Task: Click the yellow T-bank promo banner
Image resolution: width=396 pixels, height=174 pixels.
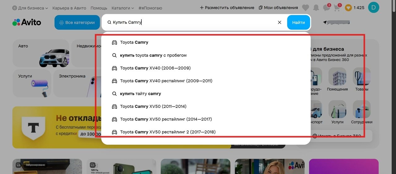Action: point(57,127)
